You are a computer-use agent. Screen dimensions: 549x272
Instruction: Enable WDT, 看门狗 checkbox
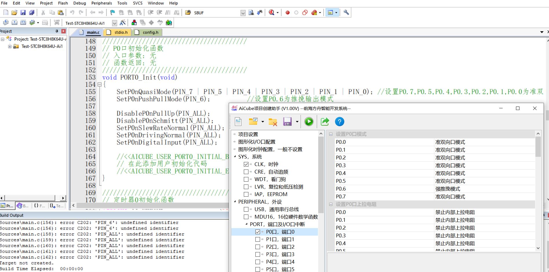(x=246, y=179)
